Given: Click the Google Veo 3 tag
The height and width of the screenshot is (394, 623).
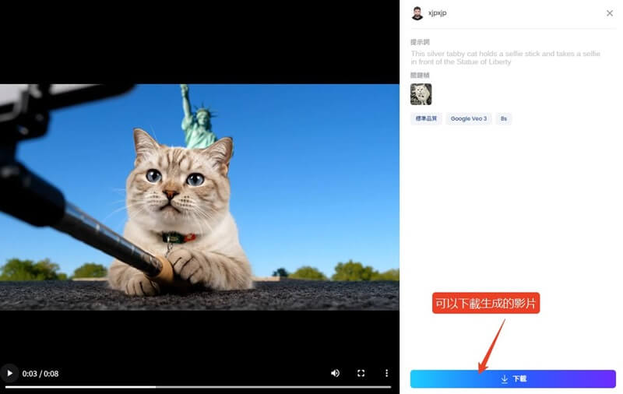Looking at the screenshot, I should 469,118.
